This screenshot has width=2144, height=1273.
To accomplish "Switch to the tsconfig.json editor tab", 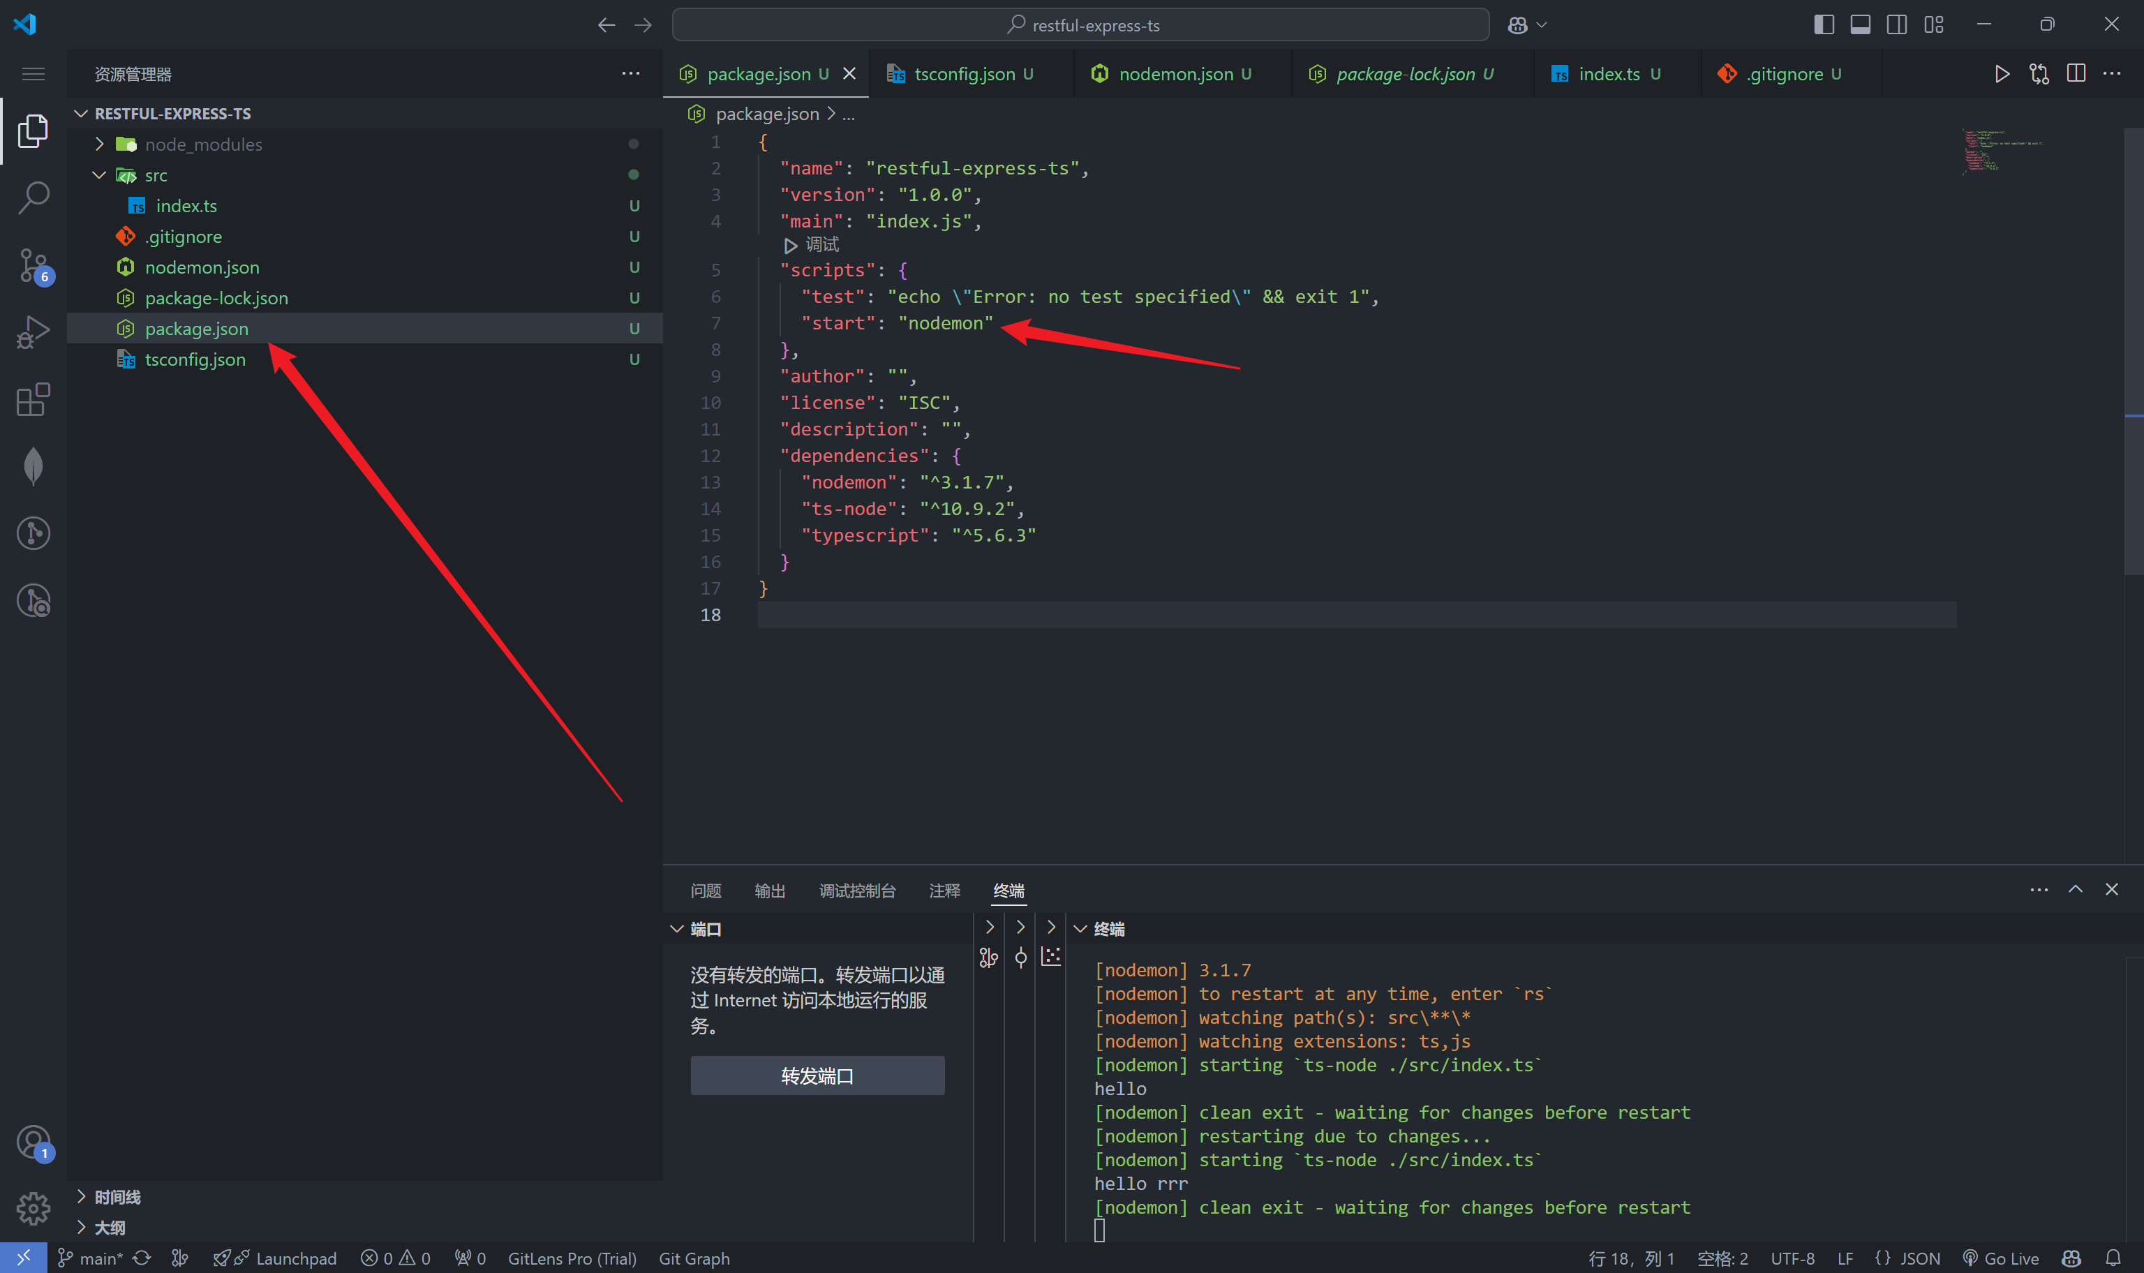I will point(964,74).
